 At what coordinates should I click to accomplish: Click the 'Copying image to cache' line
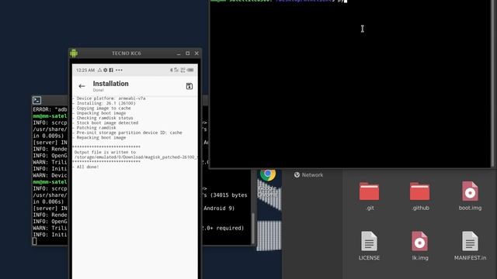pos(102,108)
